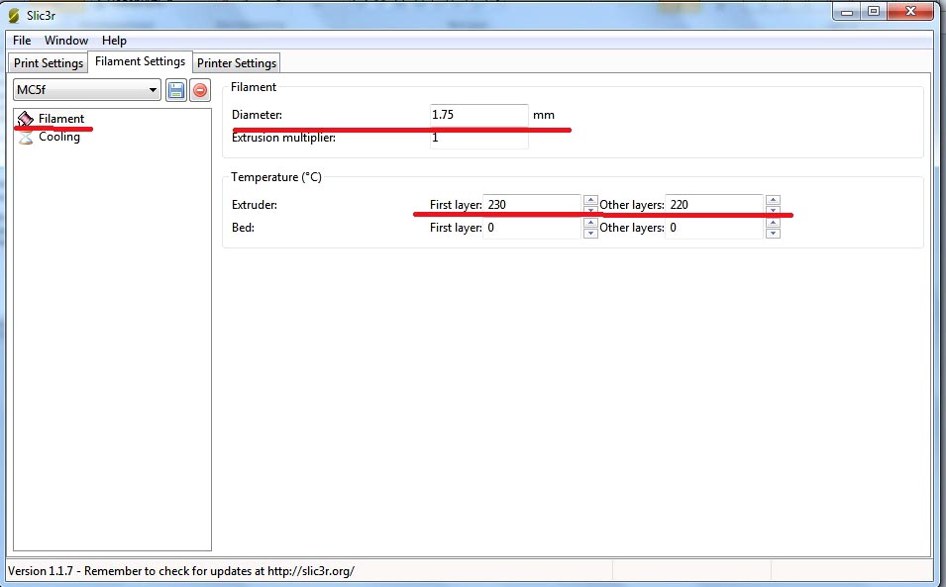
Task: Decrease extruder other layers temperature
Action: click(773, 210)
